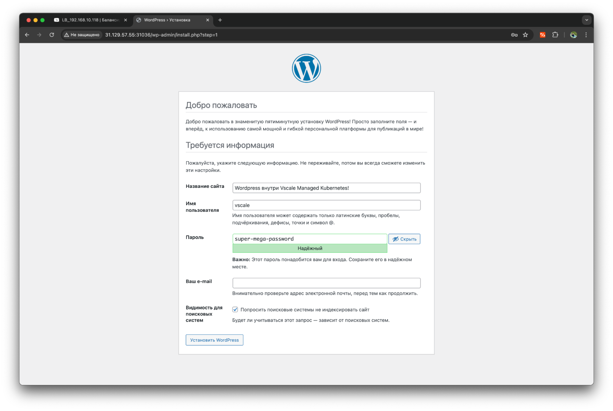Viewport: 613px width, 411px height.
Task: Click into the 'Пароль' password field
Action: [310, 239]
